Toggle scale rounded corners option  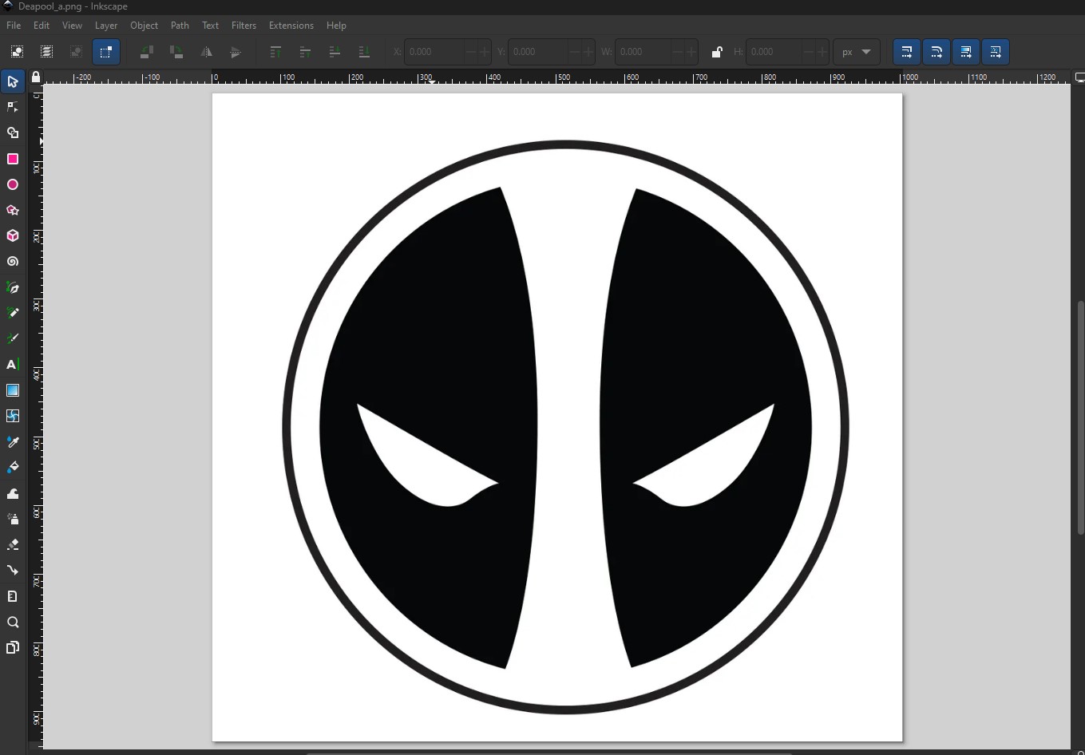pos(936,52)
